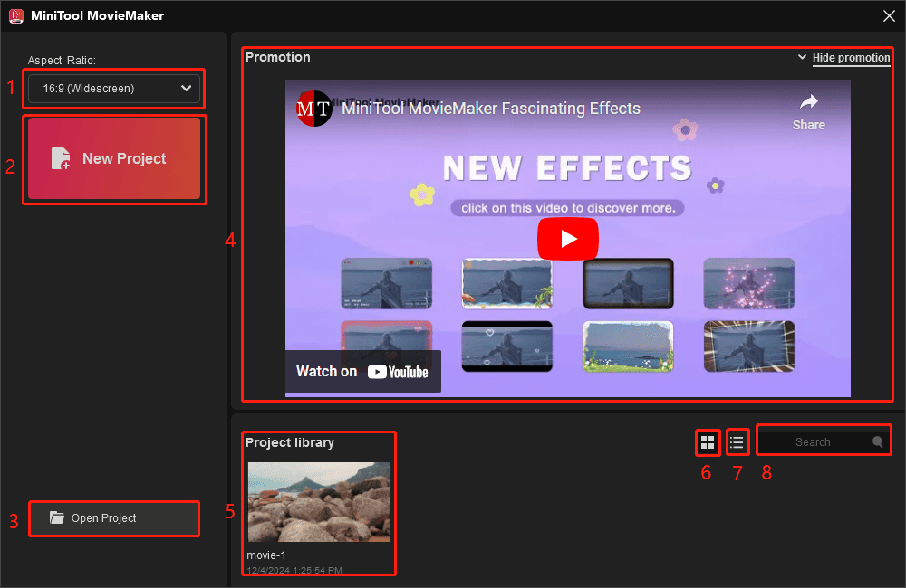Play the YouTube promotion video

[x=567, y=239]
